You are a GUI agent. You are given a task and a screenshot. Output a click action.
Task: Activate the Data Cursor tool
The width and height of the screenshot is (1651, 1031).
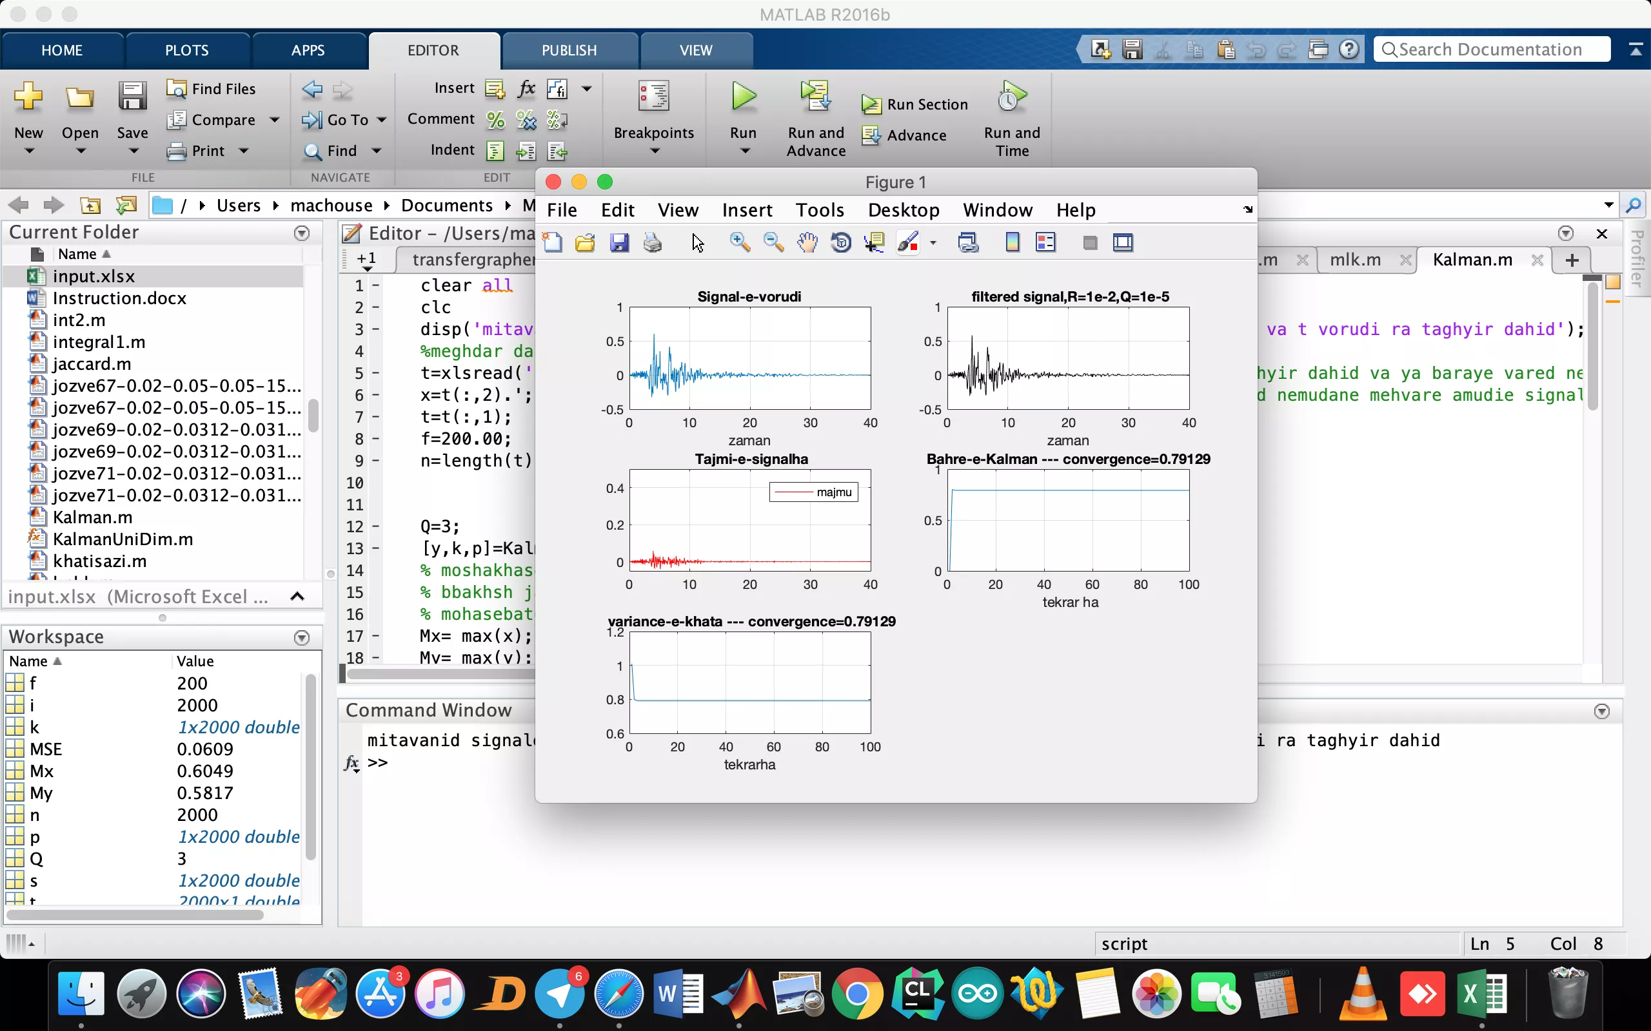874,242
